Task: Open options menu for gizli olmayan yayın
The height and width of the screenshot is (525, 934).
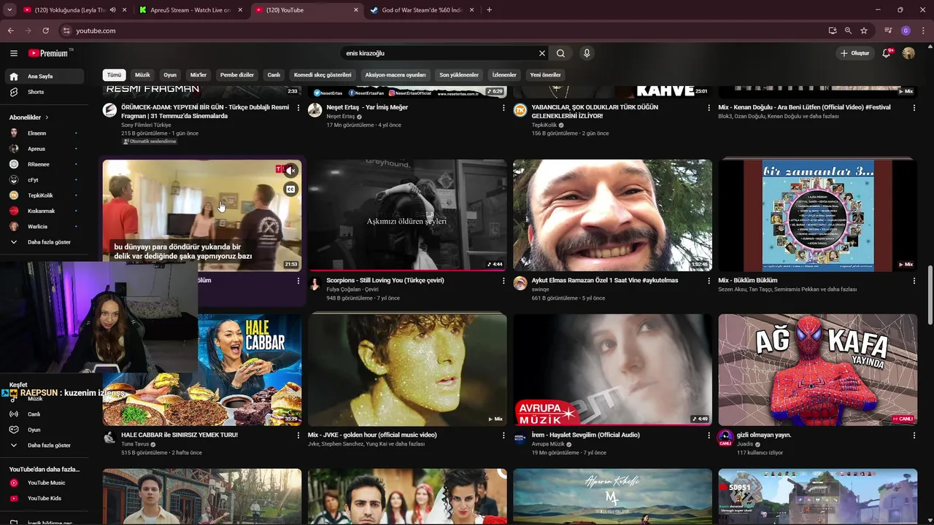Action: pos(914,435)
